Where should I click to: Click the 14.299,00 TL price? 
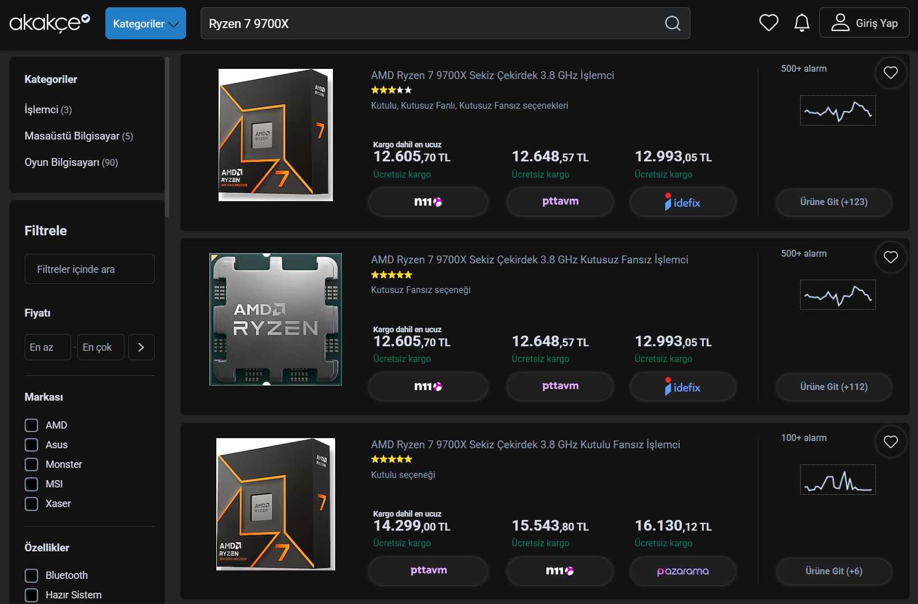pyautogui.click(x=412, y=526)
